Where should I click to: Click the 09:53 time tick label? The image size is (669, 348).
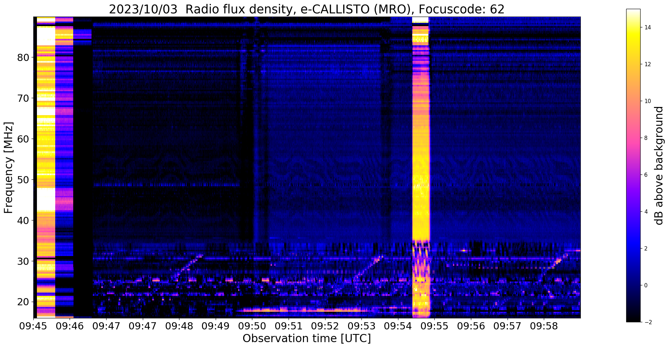click(361, 326)
